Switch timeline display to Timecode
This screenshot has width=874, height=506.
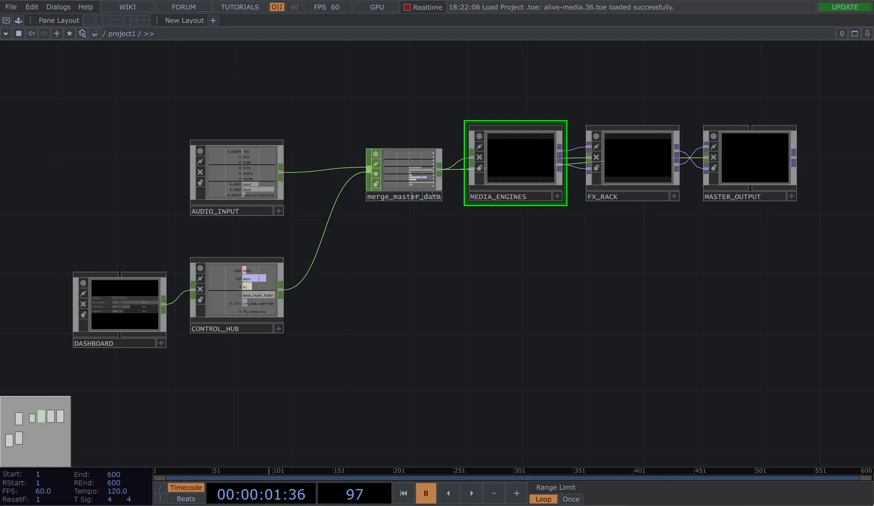[186, 487]
